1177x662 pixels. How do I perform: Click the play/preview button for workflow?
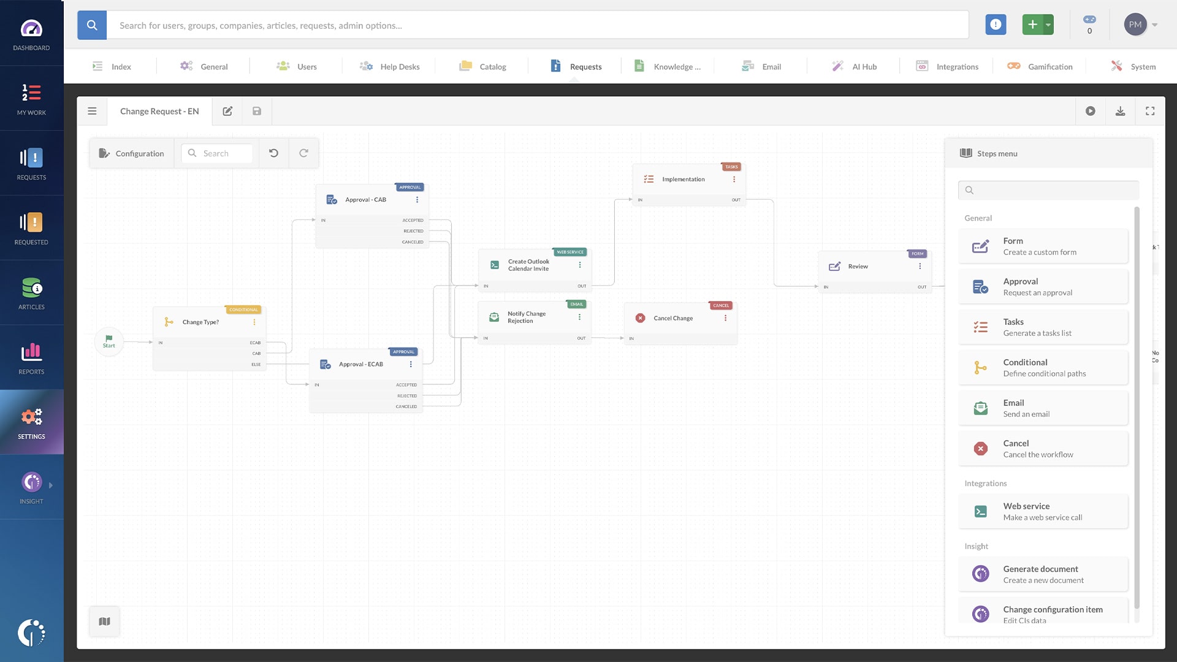pos(1091,111)
